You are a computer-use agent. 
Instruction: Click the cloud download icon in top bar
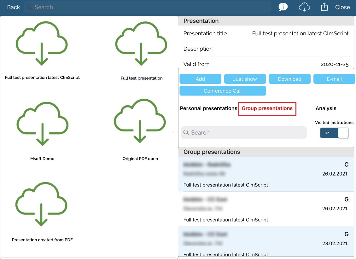click(304, 7)
